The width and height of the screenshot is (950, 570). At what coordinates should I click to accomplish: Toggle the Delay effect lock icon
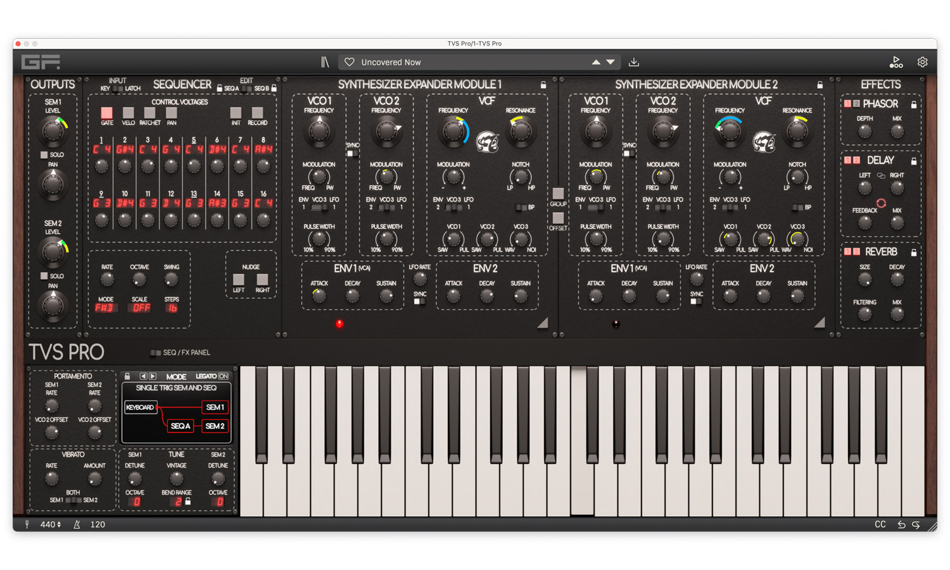tap(914, 161)
